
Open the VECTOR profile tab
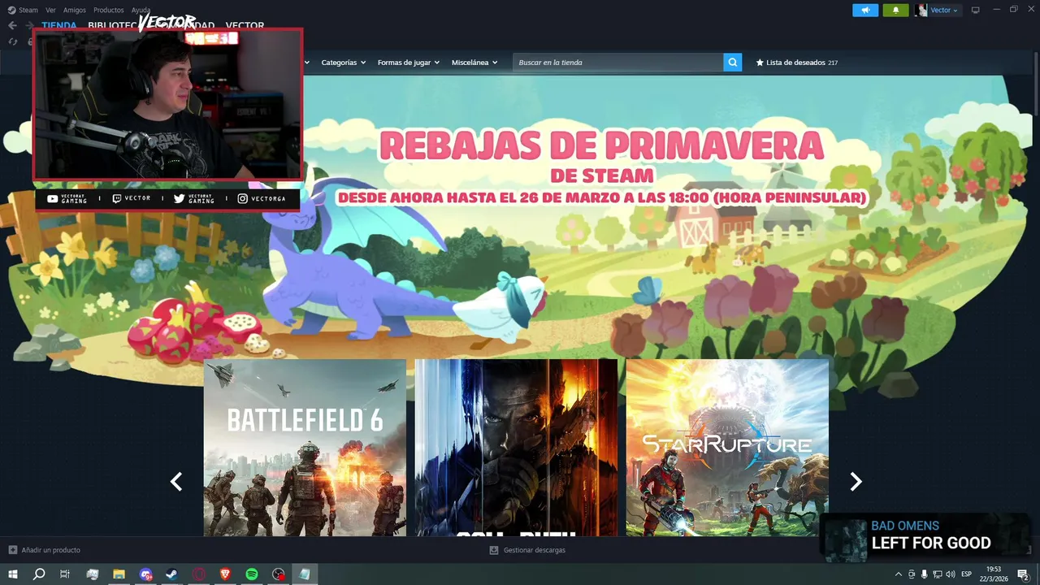(245, 25)
